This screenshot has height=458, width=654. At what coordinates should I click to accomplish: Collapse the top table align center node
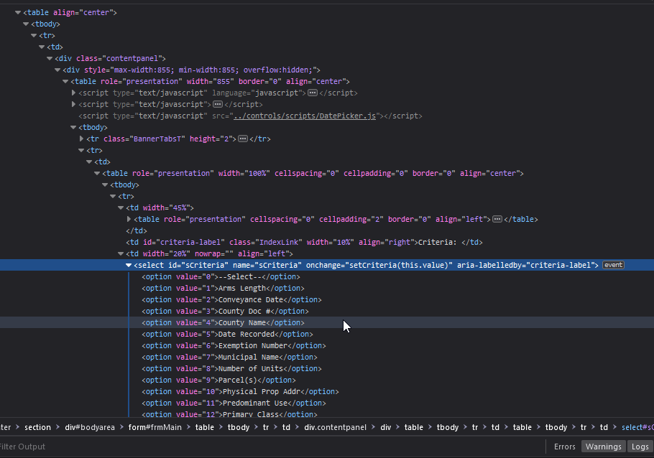click(x=18, y=12)
